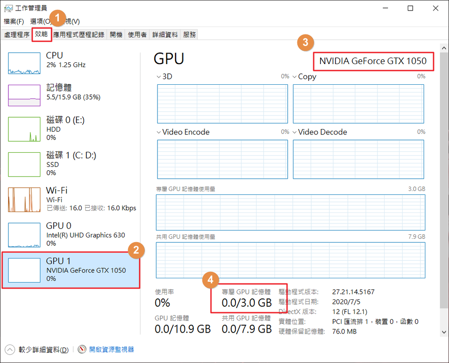
Task: Select the CPU usage graph thumbnail
Action: click(x=24, y=63)
